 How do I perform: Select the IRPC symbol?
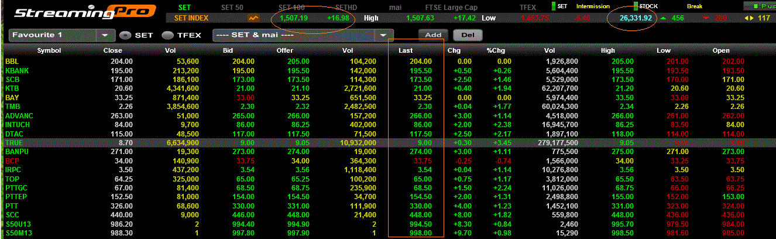(x=13, y=169)
